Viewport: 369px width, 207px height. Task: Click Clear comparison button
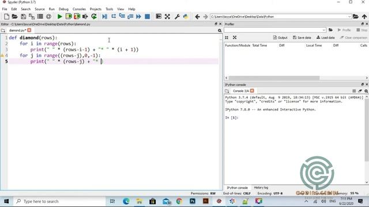[x=353, y=37]
